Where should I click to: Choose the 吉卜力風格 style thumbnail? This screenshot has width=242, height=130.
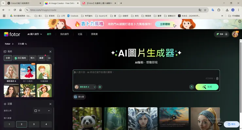pos(28,72)
